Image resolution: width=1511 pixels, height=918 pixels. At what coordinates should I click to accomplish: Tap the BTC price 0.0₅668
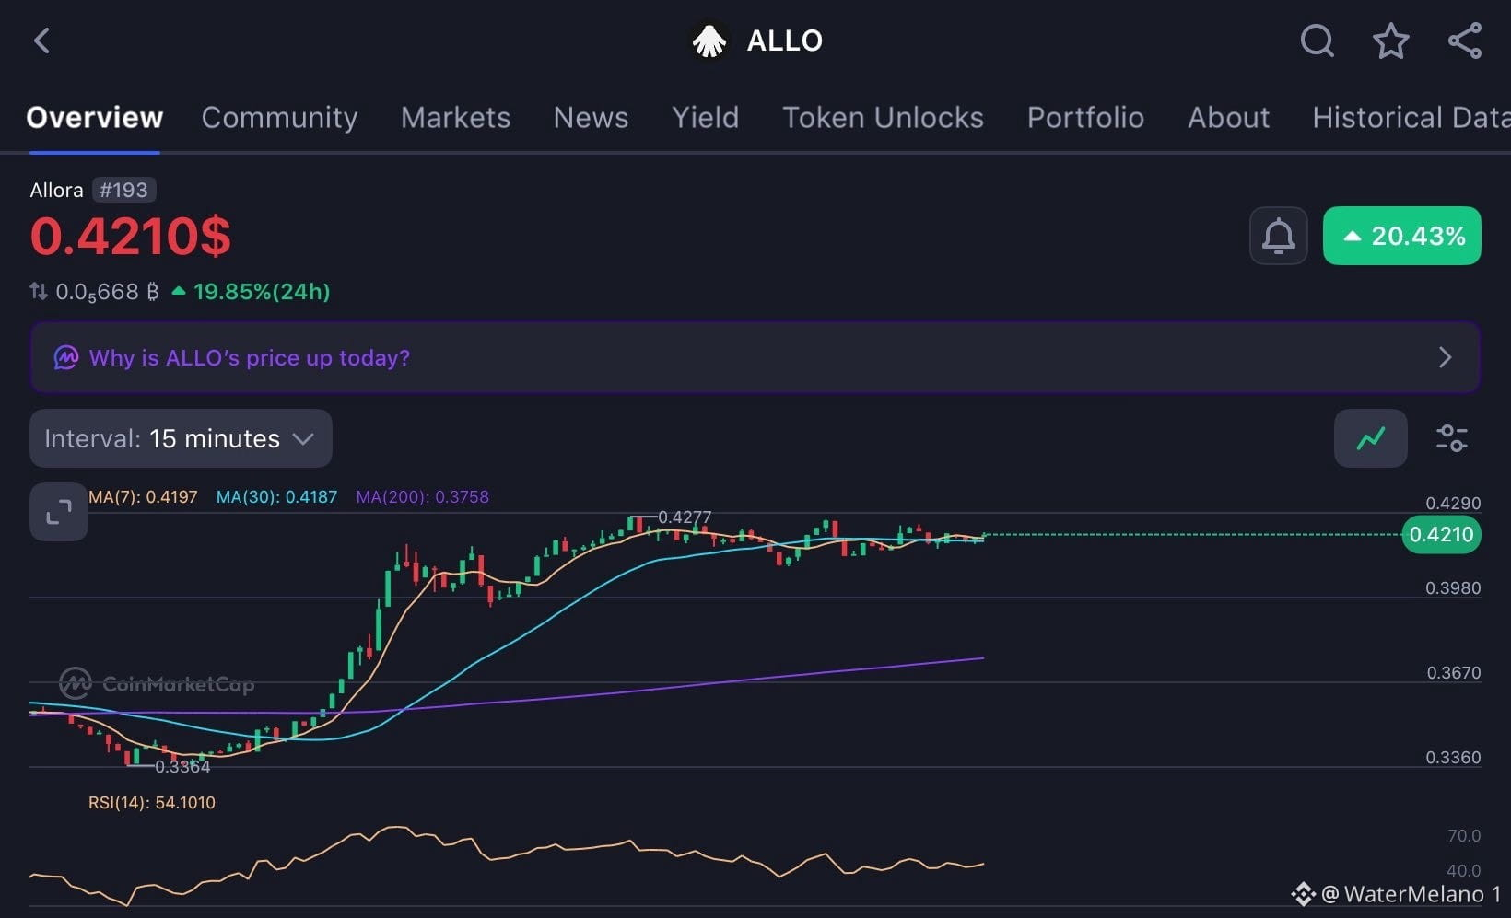point(107,292)
